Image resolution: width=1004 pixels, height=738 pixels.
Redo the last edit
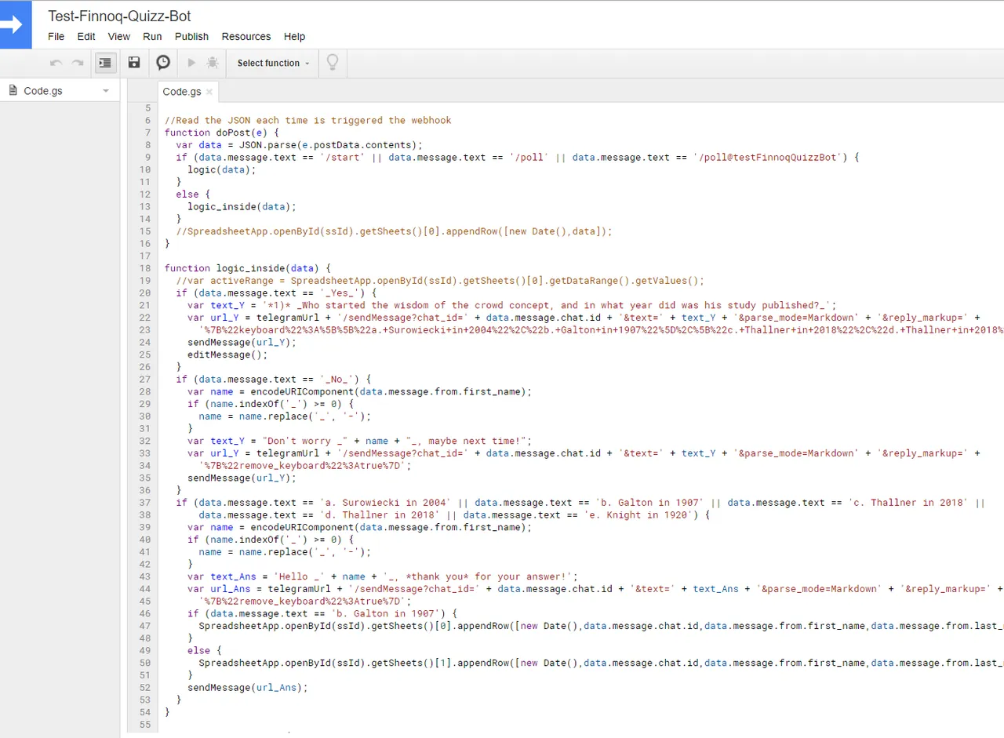click(x=78, y=63)
